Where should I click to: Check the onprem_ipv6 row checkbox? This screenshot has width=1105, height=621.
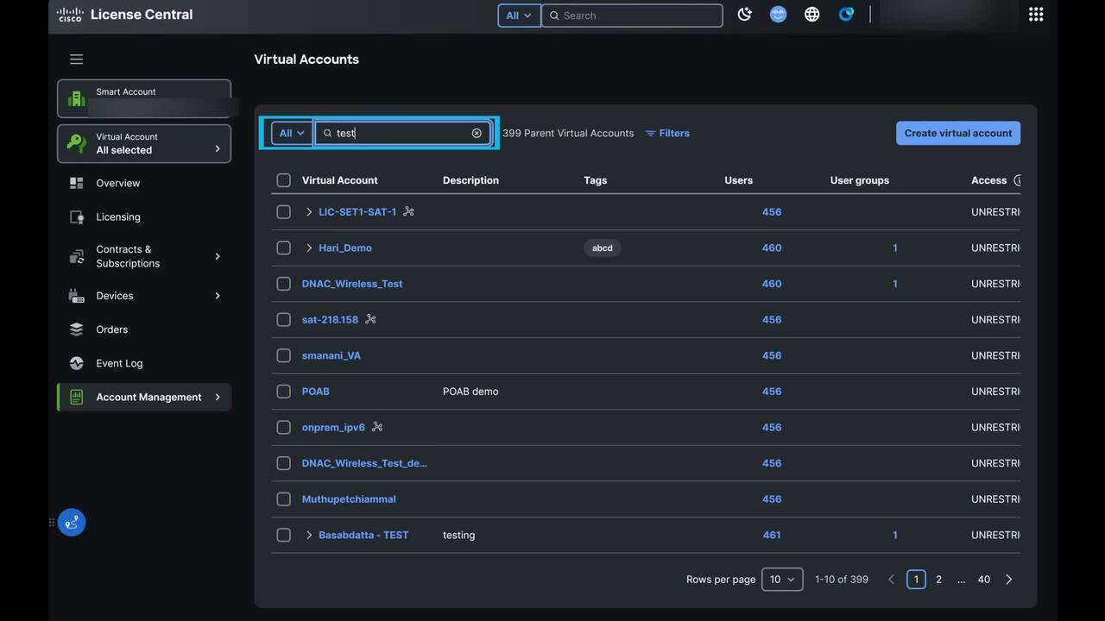tap(283, 427)
